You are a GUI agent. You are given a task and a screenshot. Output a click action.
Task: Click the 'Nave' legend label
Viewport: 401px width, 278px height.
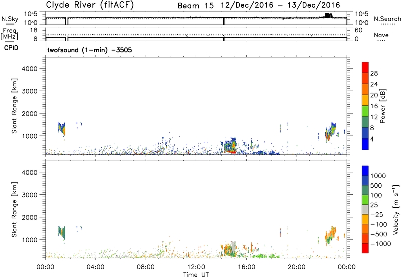point(381,35)
